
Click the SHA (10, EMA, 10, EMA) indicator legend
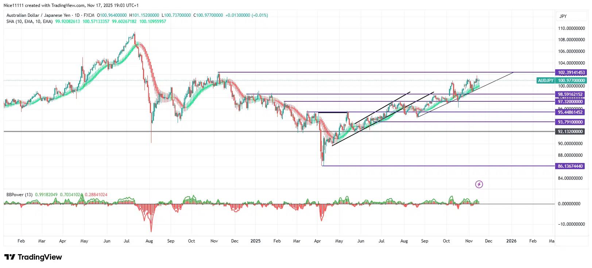click(29, 22)
